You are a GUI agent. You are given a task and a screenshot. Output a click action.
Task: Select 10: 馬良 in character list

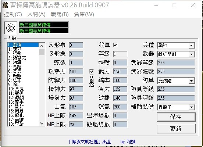click(23, 89)
